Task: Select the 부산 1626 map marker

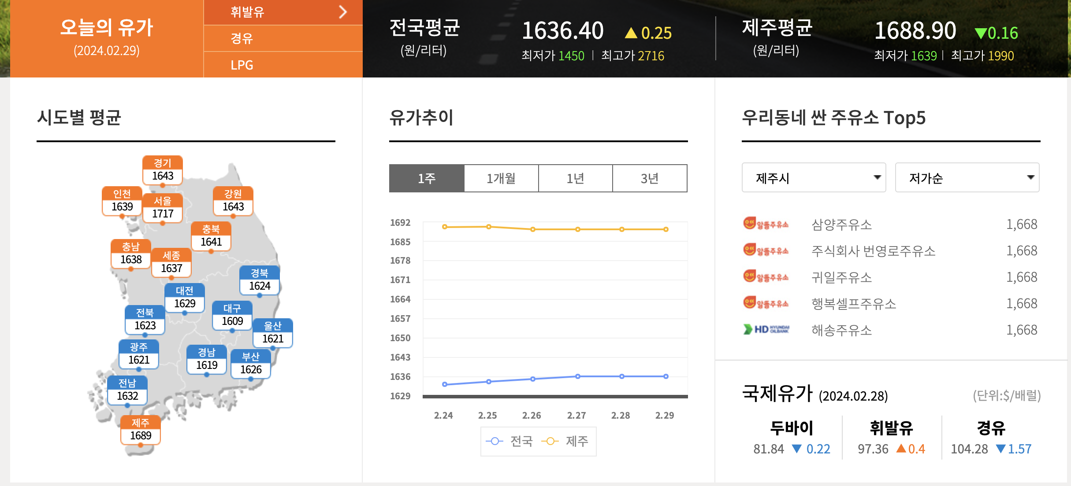Action: (x=251, y=364)
